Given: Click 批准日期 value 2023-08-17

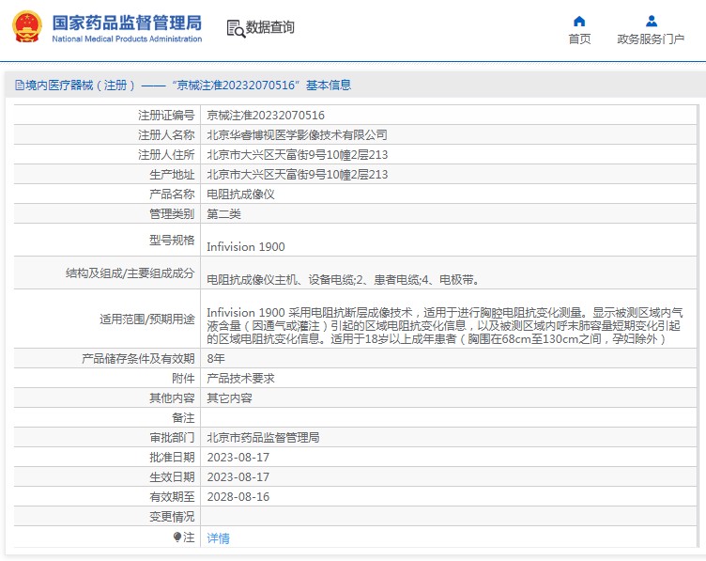Looking at the screenshot, I should tap(238, 458).
